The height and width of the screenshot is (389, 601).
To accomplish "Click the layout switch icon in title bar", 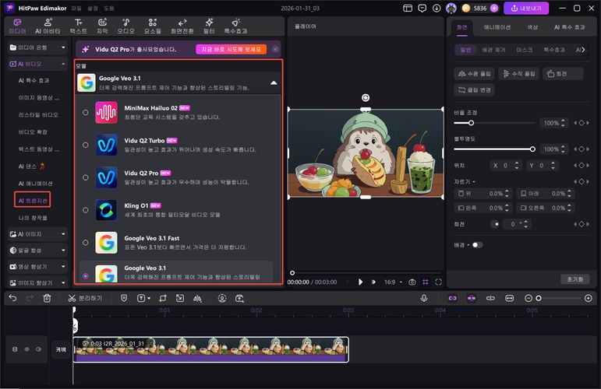I will click(x=408, y=8).
